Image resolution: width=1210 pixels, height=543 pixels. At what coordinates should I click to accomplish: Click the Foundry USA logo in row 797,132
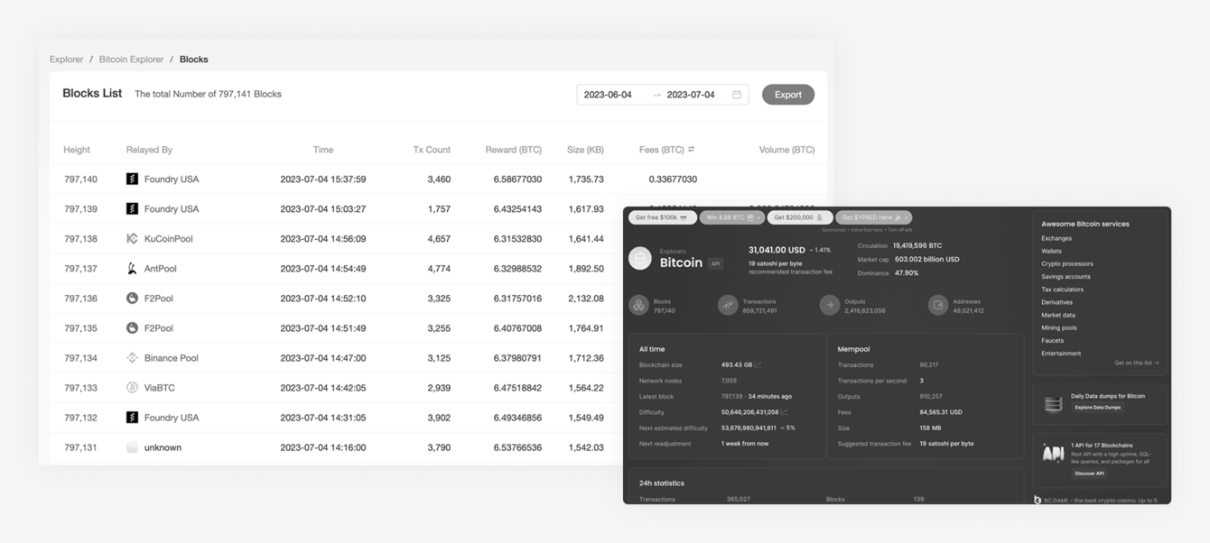point(132,418)
